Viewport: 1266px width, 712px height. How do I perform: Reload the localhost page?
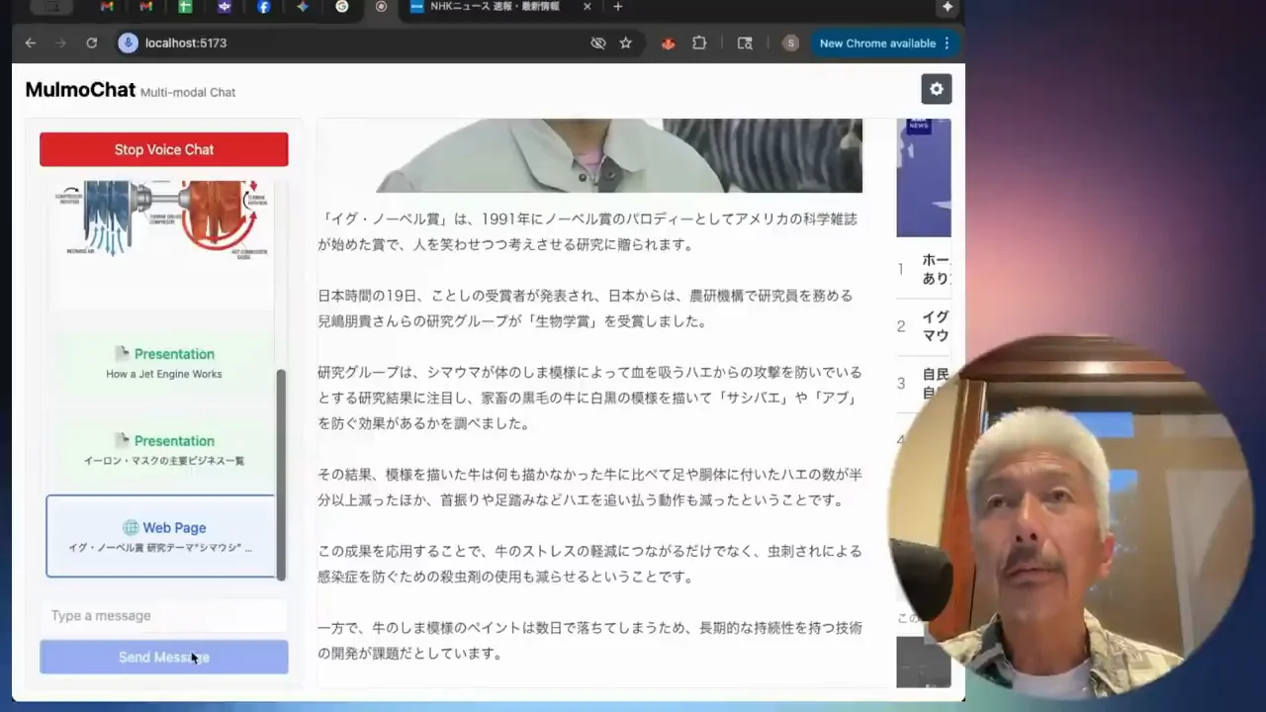tap(92, 44)
